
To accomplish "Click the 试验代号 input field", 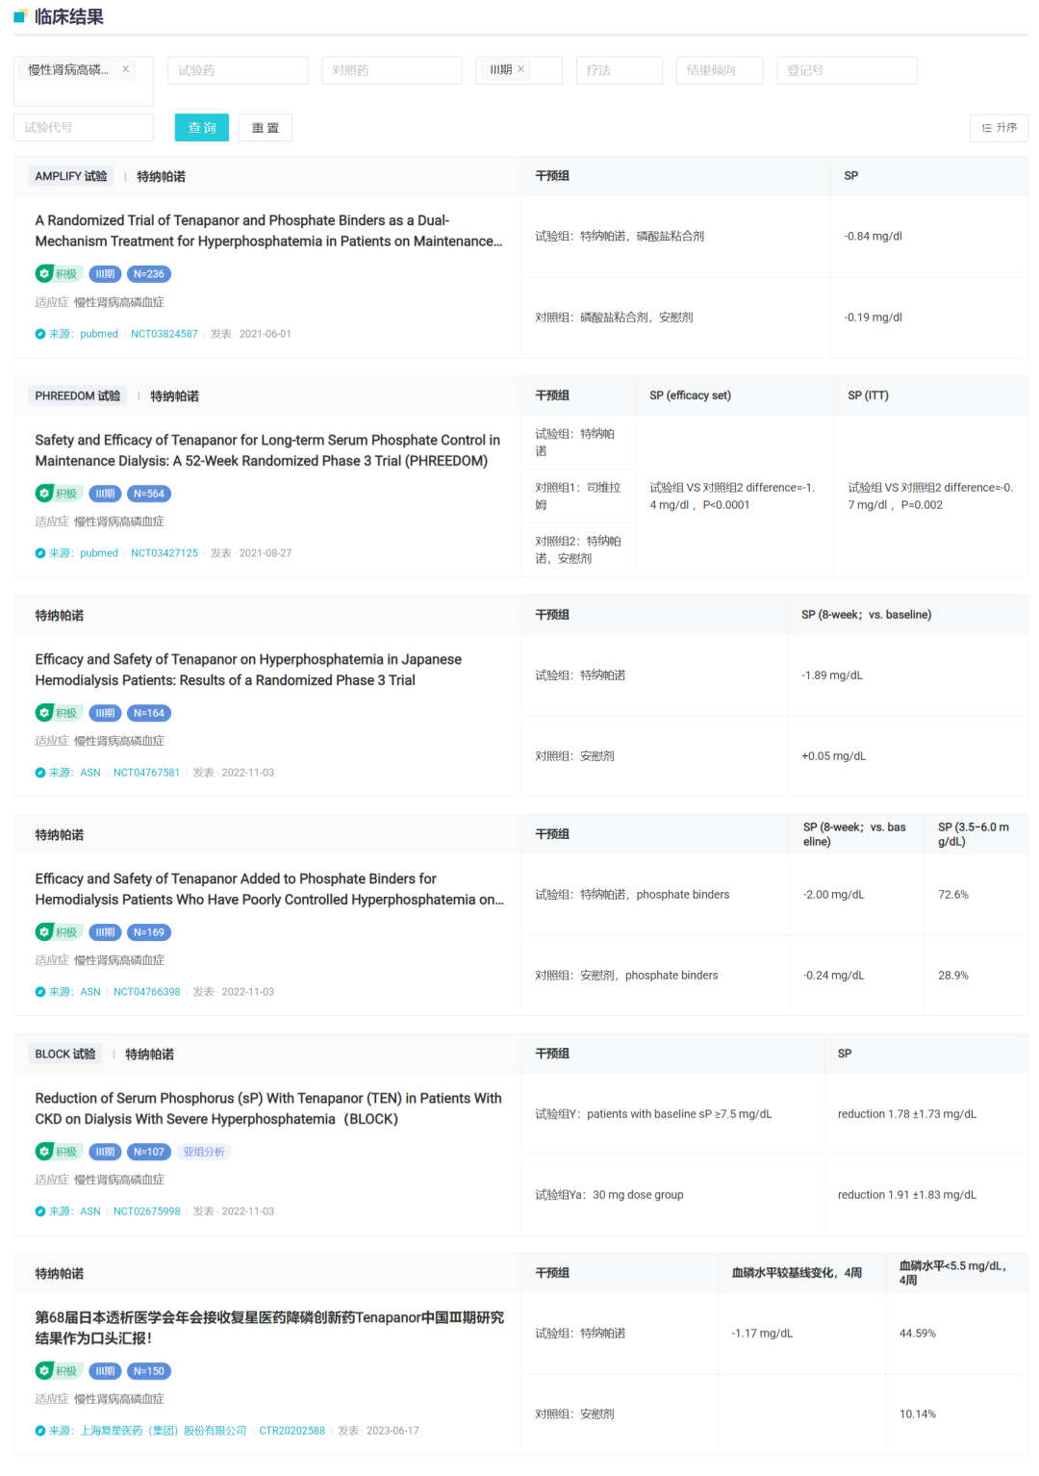I will (x=83, y=128).
